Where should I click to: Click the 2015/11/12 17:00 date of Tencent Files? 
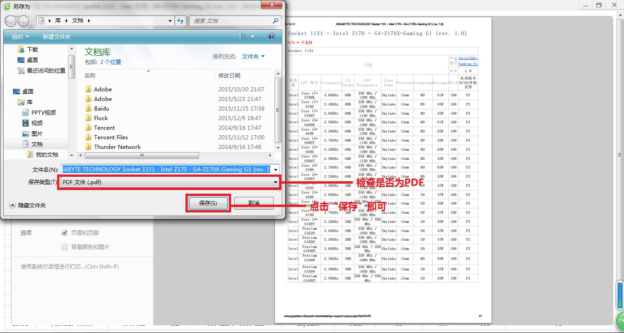(x=241, y=137)
